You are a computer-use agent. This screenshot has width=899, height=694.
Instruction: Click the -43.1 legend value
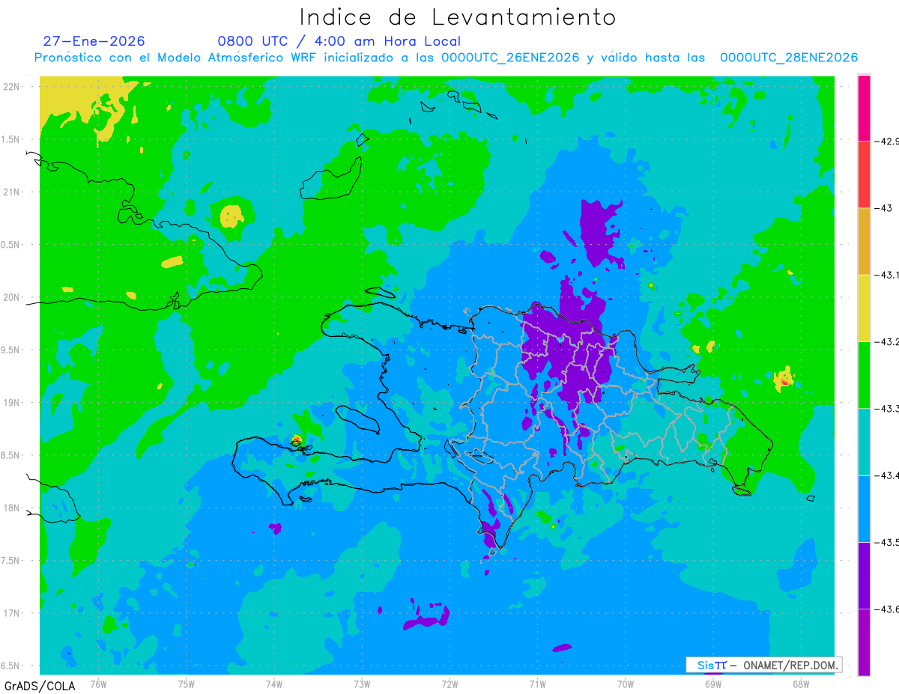click(x=886, y=275)
